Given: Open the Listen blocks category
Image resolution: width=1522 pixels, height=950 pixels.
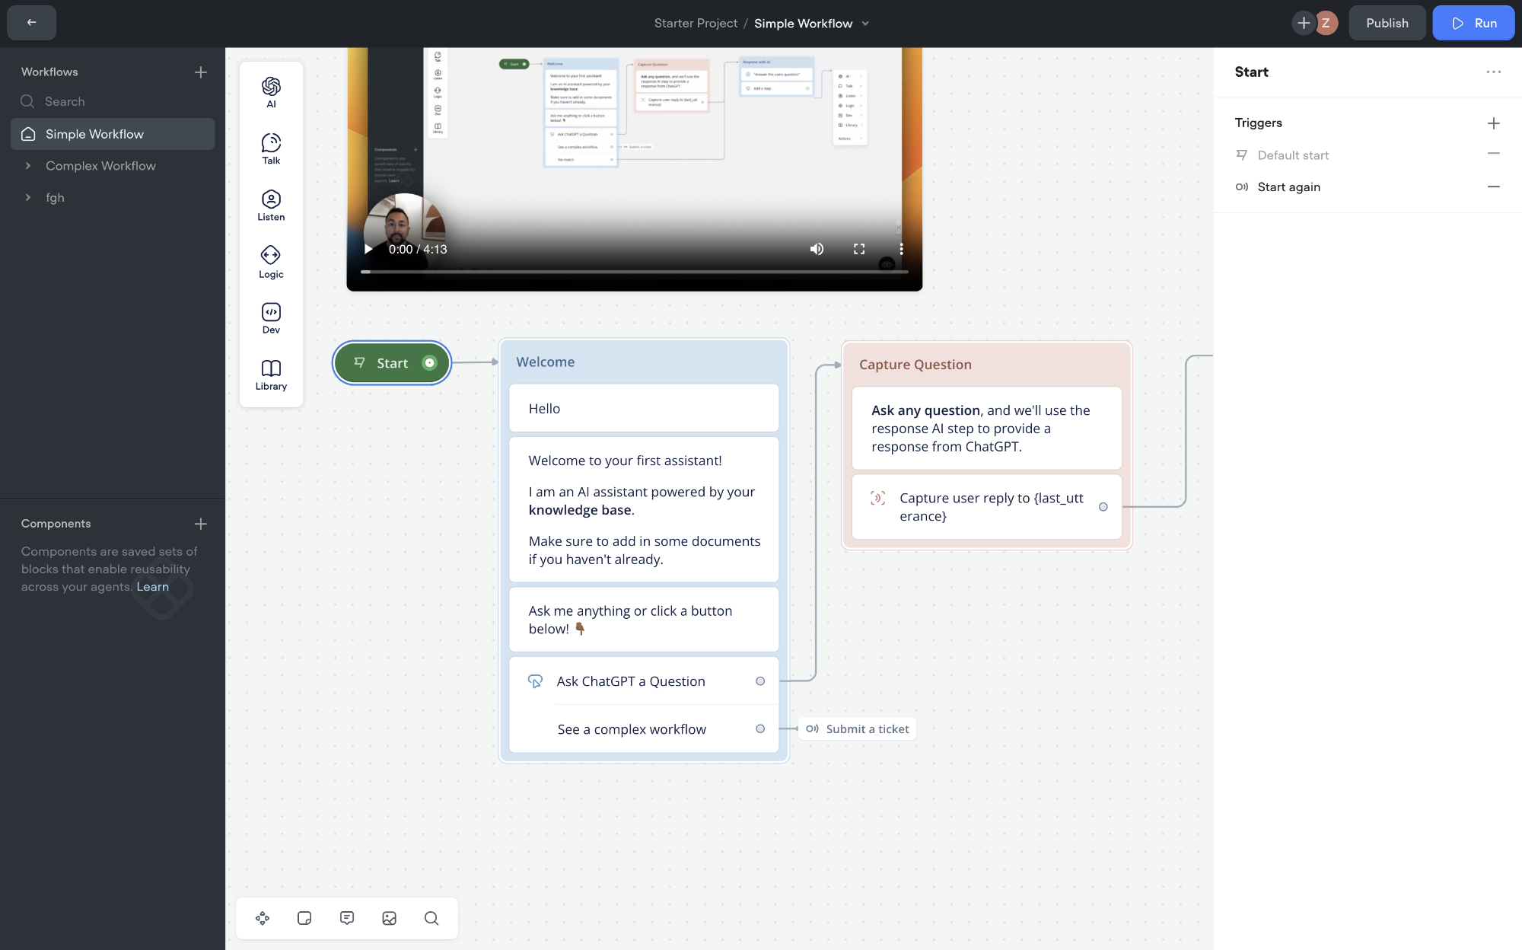Looking at the screenshot, I should click(271, 205).
